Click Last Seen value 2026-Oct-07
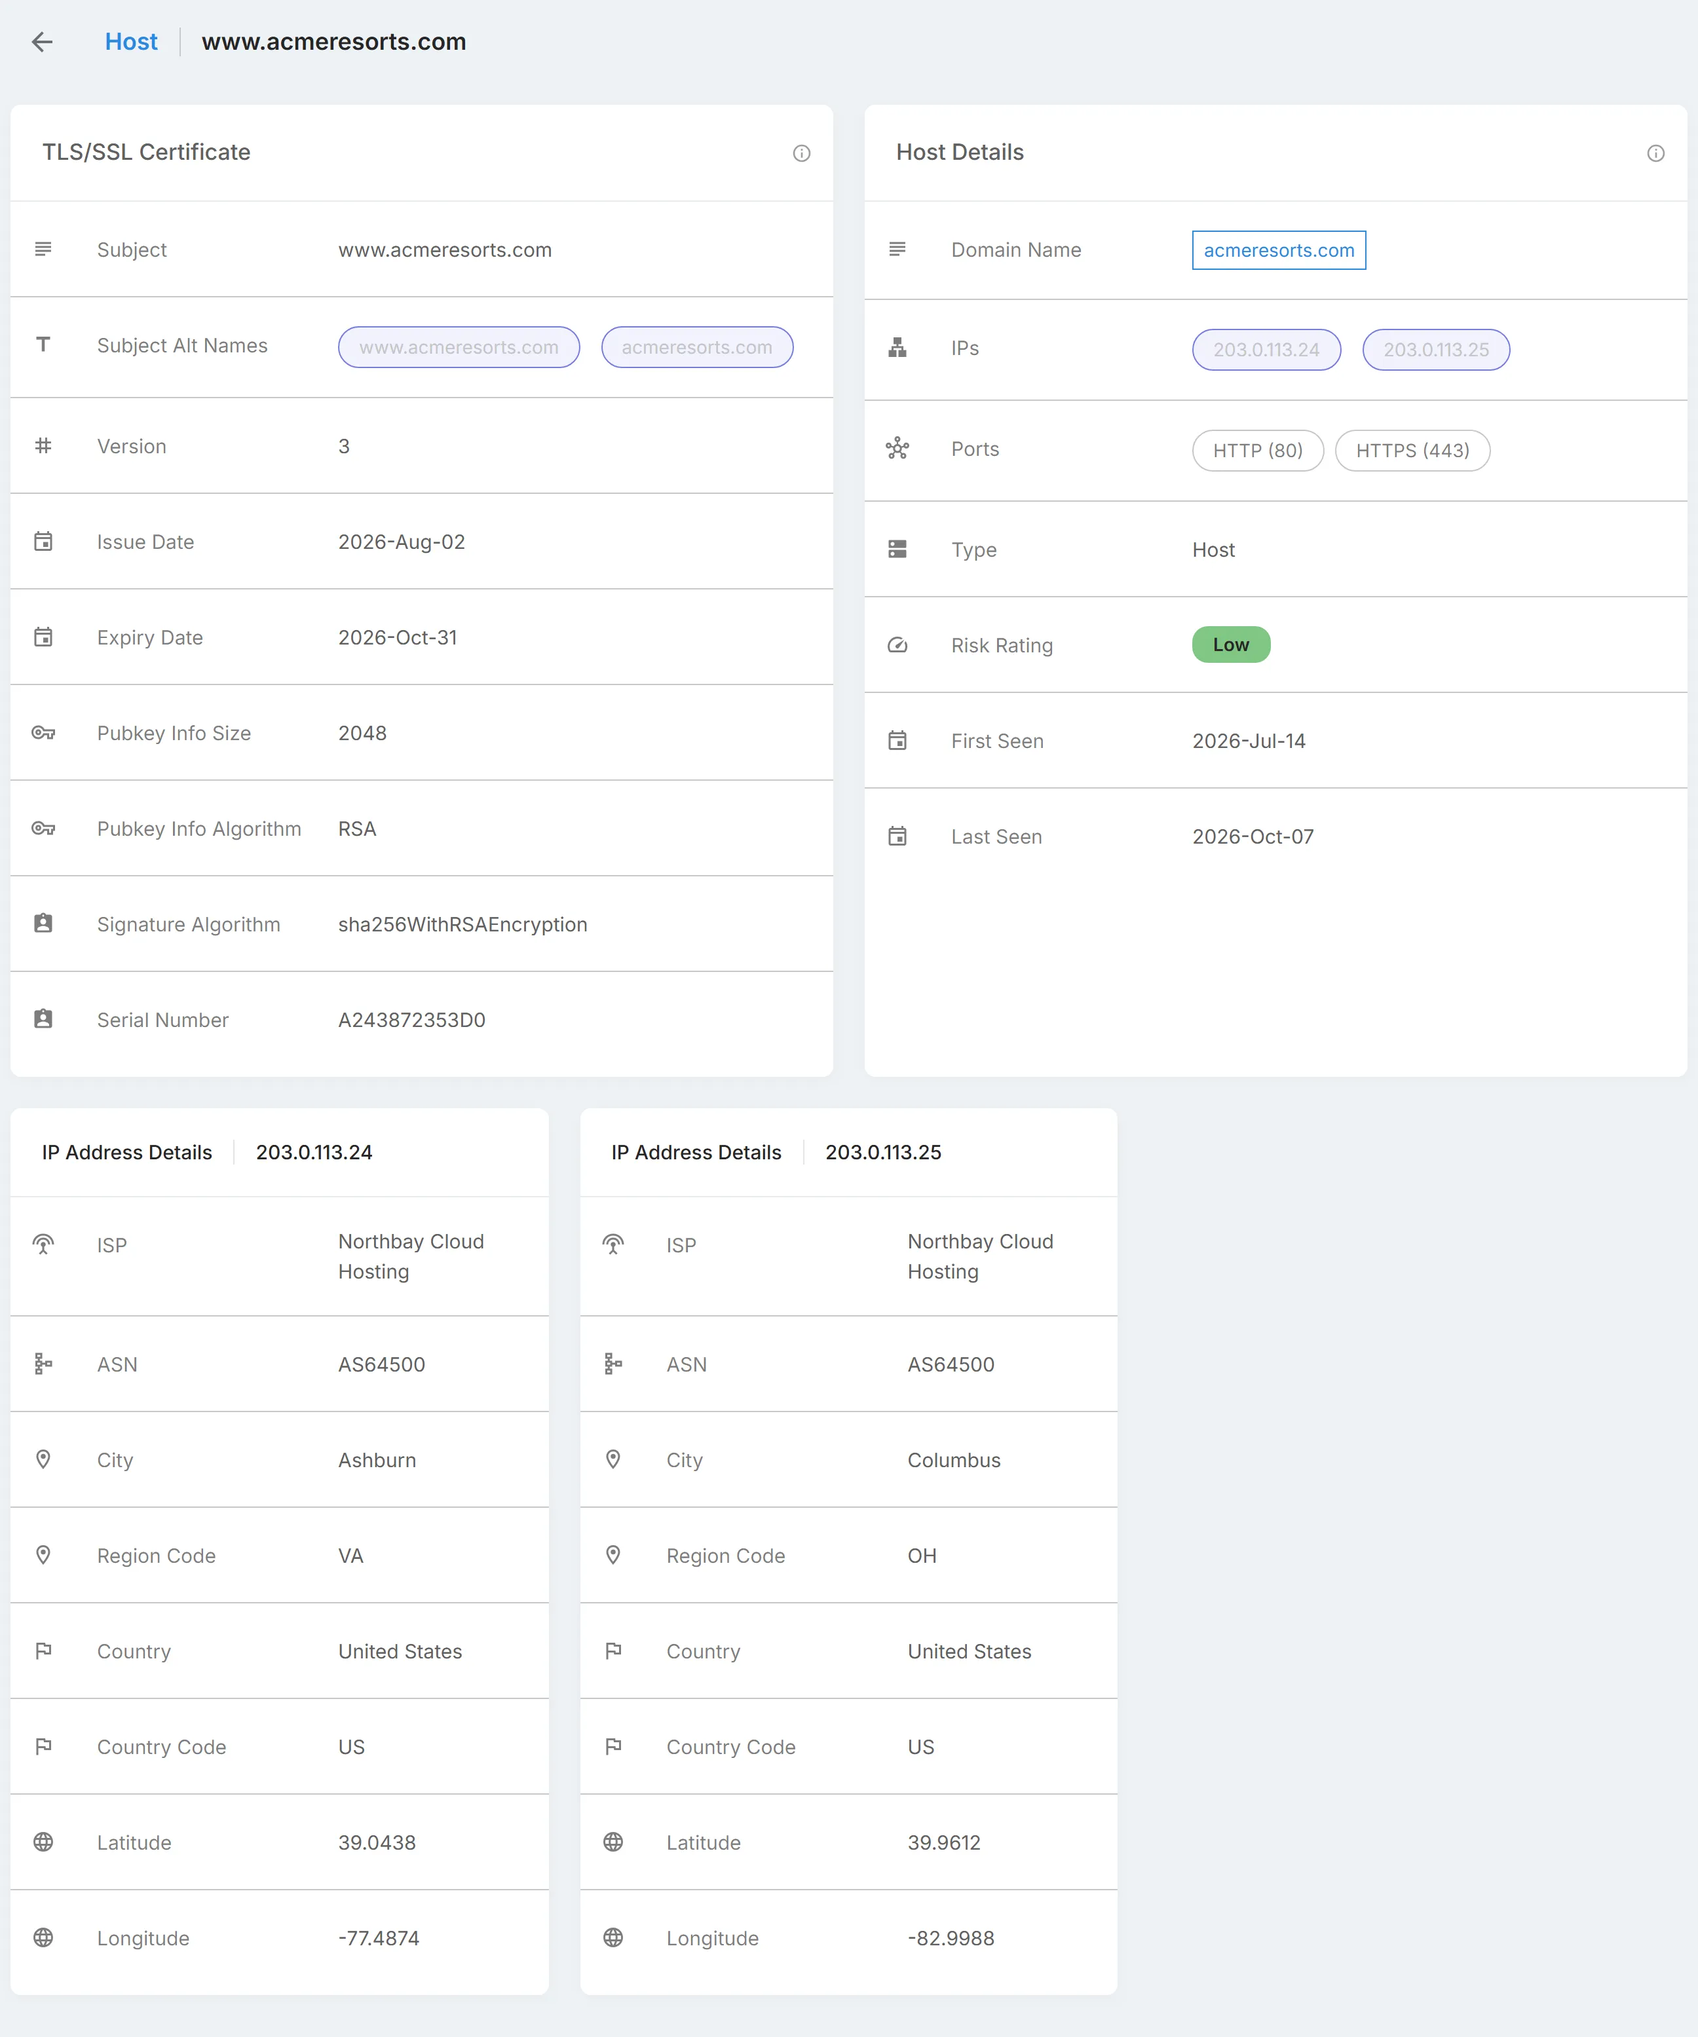Image resolution: width=1698 pixels, height=2037 pixels. (x=1253, y=836)
